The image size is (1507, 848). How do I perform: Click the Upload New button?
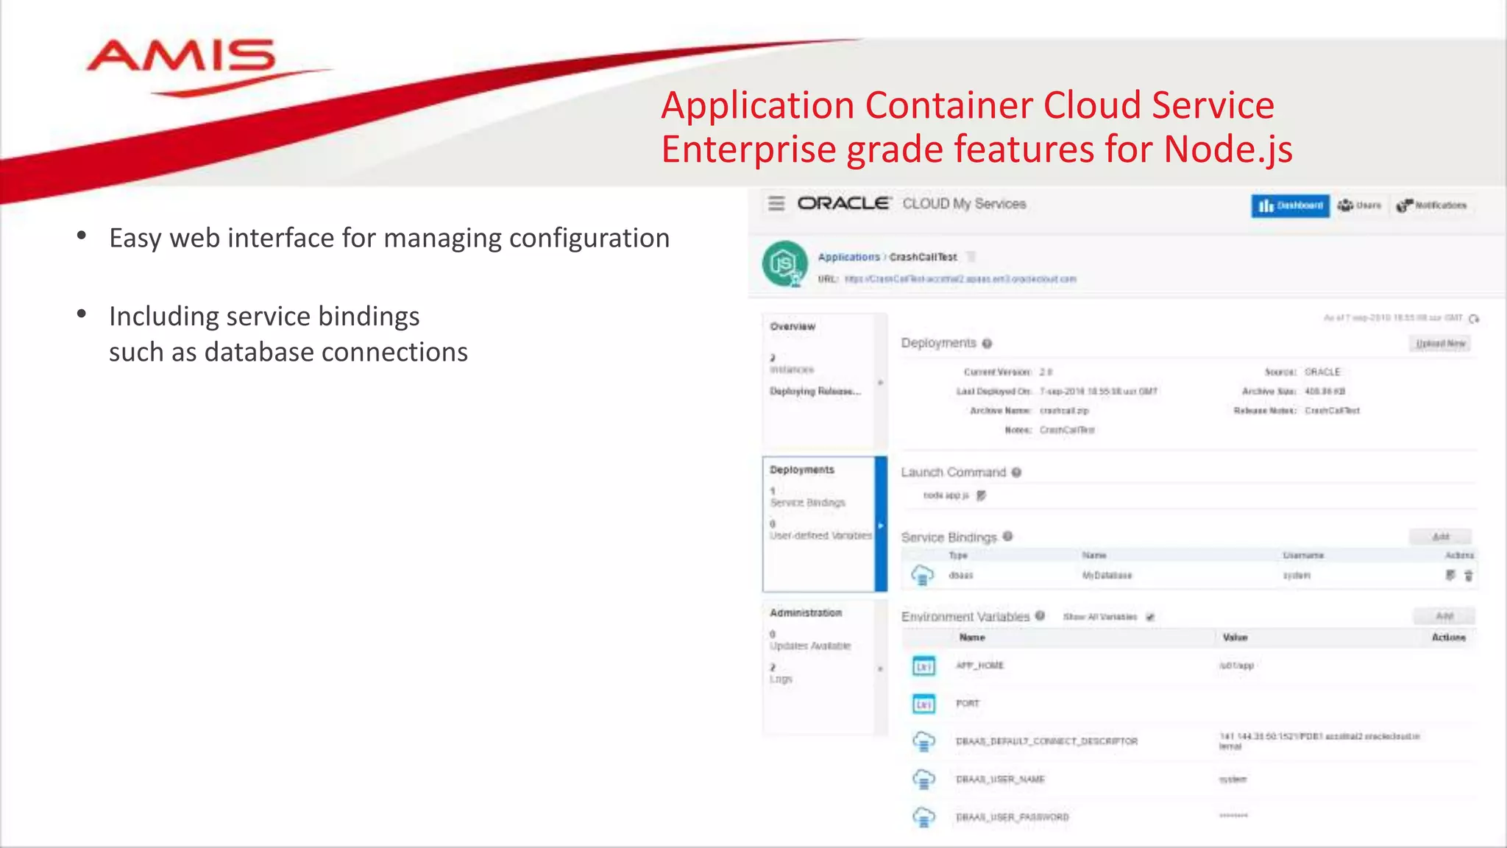coord(1441,344)
